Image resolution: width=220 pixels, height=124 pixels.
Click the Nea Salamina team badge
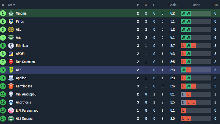click(x=11, y=62)
